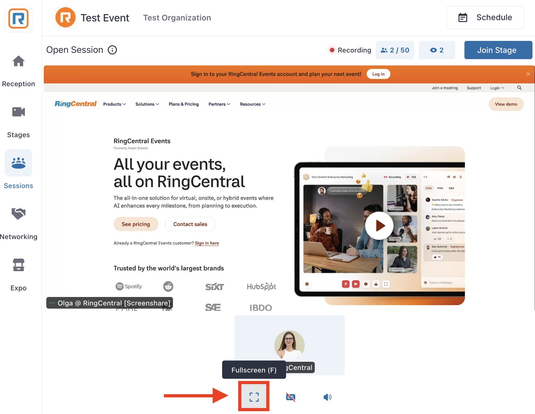Image resolution: width=535 pixels, height=414 pixels.
Task: Open the Expo booth icon
Action: (x=19, y=265)
